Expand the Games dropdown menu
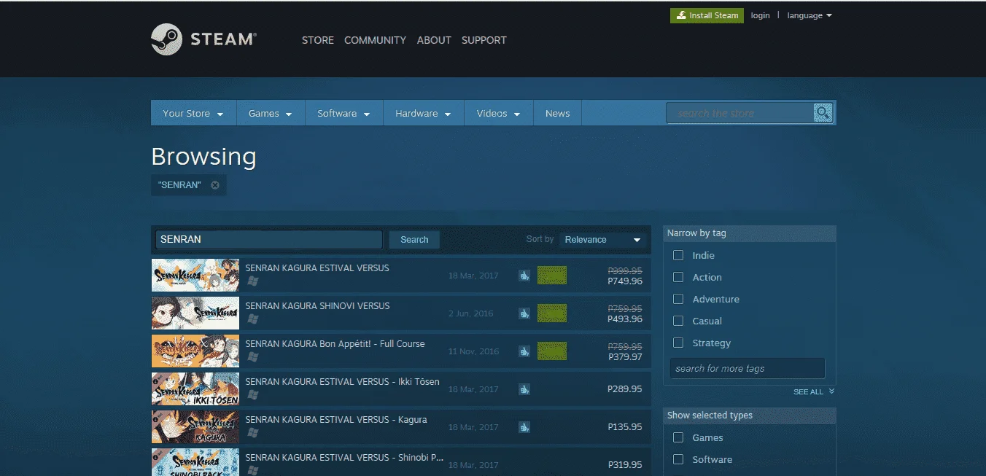The width and height of the screenshot is (986, 476). tap(271, 113)
